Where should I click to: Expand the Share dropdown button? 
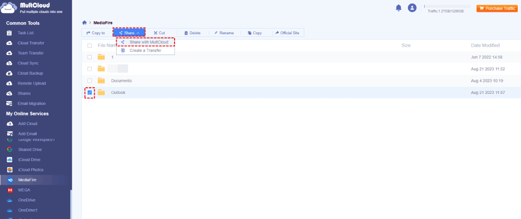coord(129,33)
